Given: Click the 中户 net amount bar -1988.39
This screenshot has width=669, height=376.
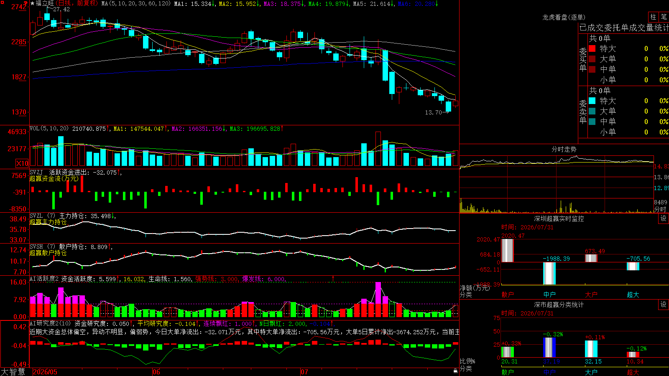Looking at the screenshot, I should 549,274.
